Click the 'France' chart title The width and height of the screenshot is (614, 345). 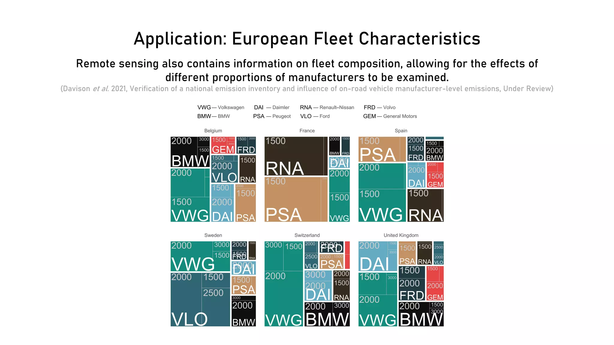[x=307, y=131]
